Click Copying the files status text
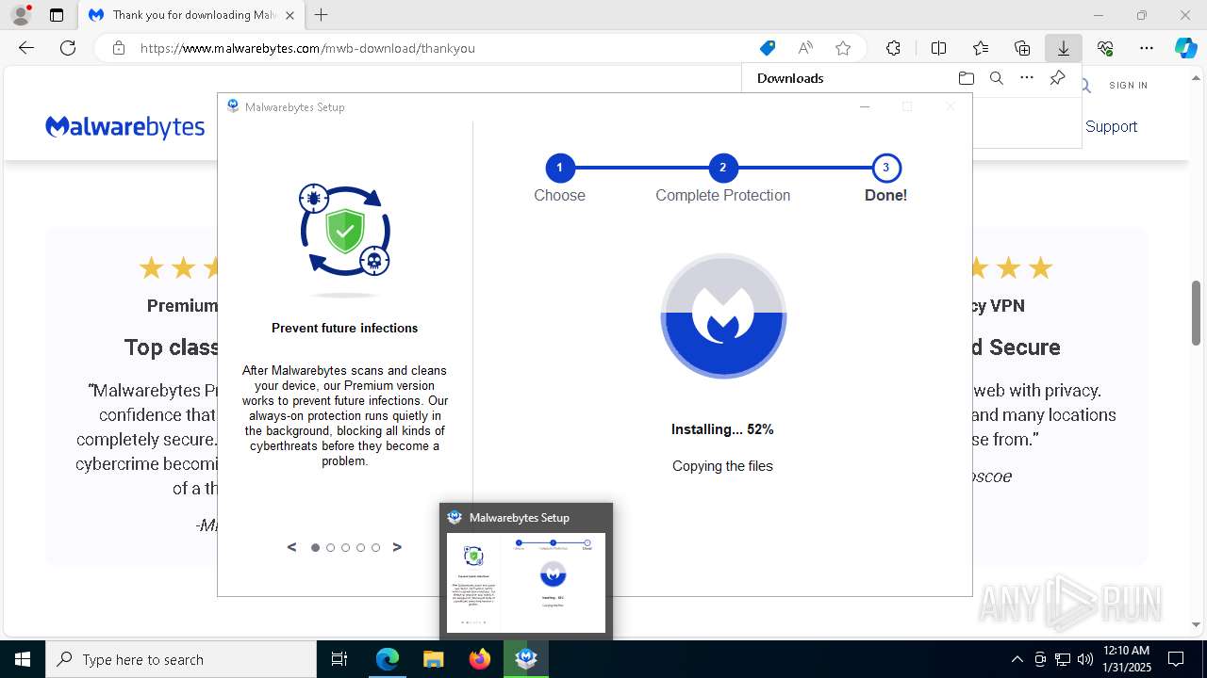The image size is (1207, 678). (x=722, y=466)
